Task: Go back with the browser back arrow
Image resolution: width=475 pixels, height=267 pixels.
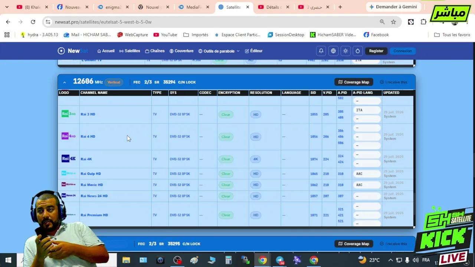Action: pos(8,22)
